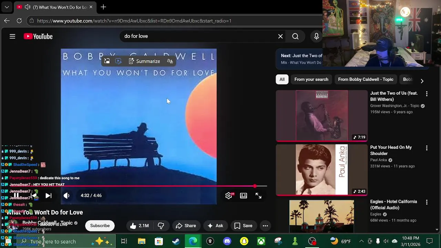Open the Ask AI button
Image resolution: width=441 pixels, height=248 pixels.
215,226
